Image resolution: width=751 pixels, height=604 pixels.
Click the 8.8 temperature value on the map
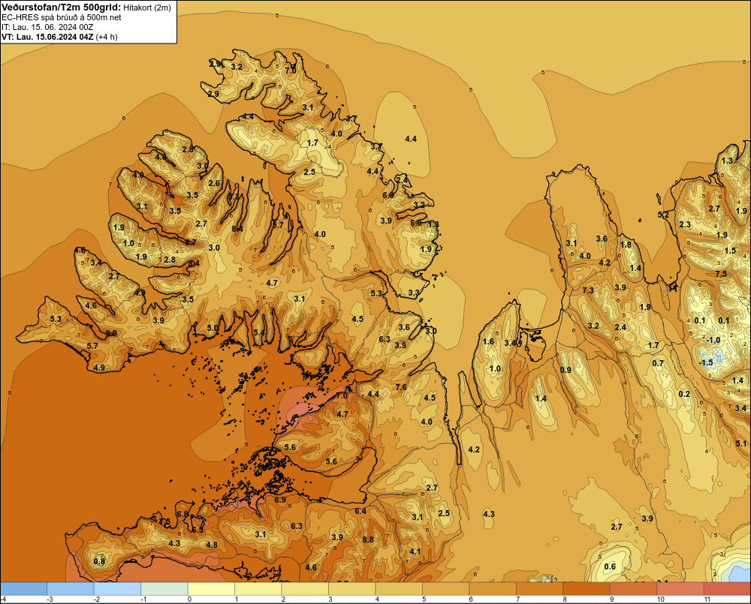[368, 539]
